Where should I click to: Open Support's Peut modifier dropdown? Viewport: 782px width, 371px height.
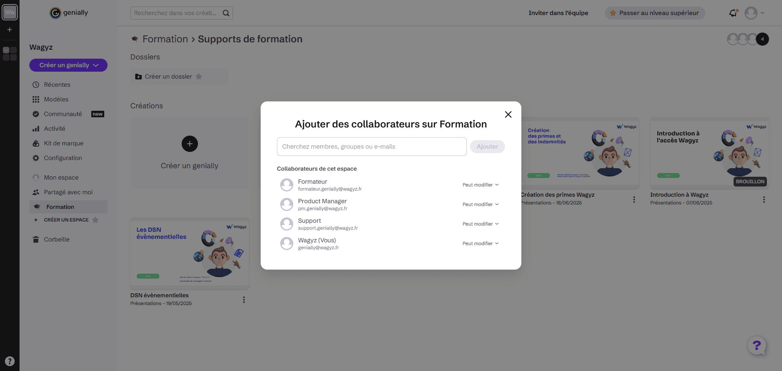480,224
